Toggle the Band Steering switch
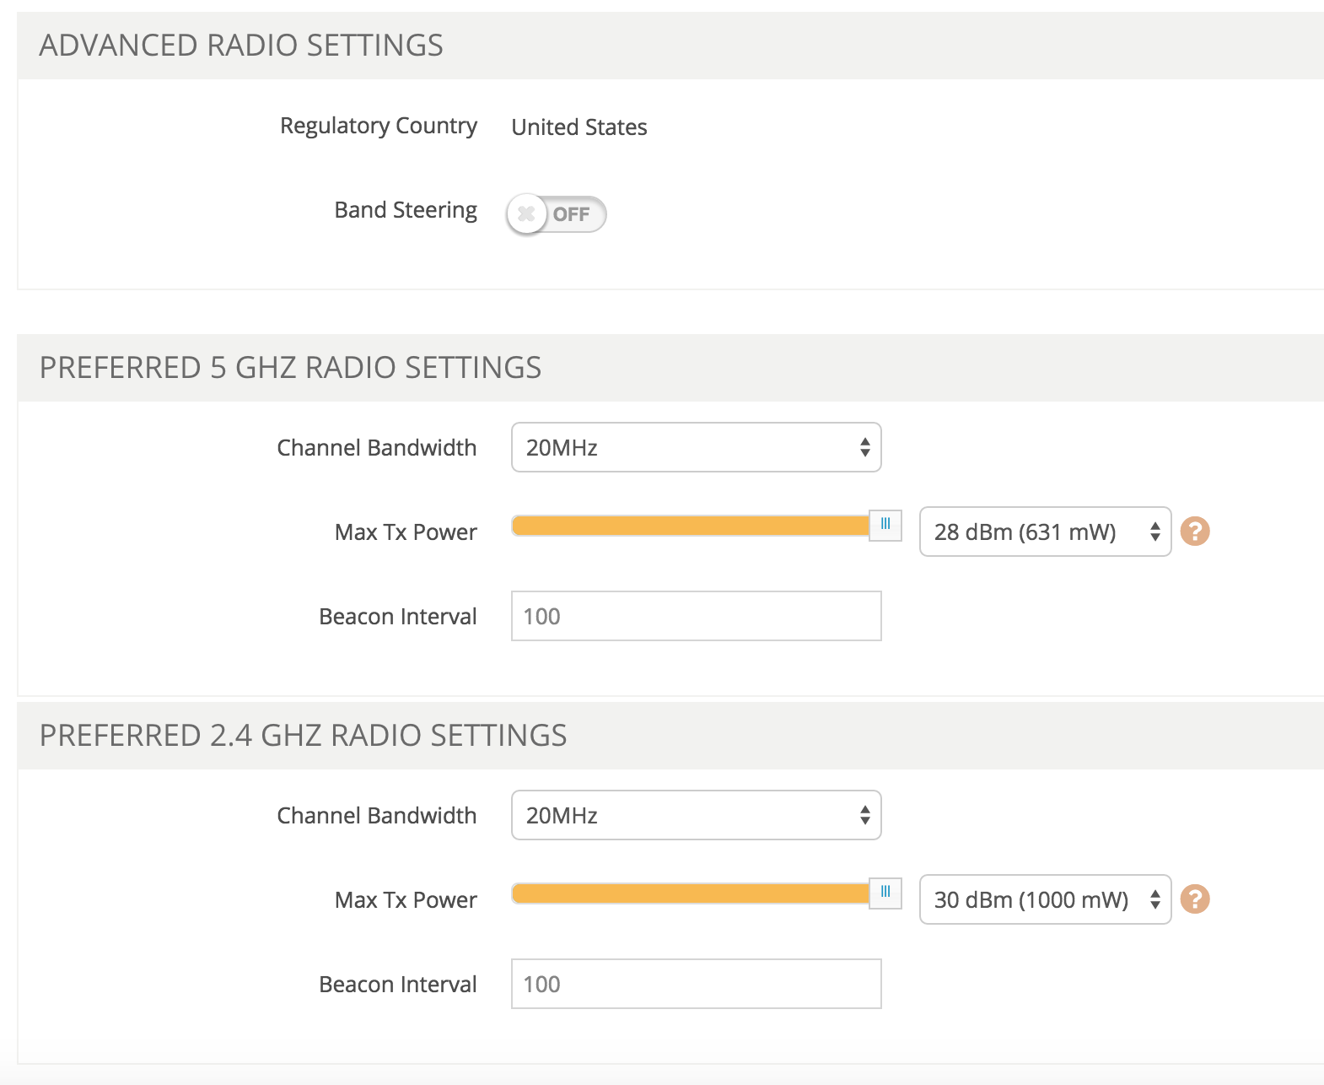The width and height of the screenshot is (1324, 1085). pos(556,214)
